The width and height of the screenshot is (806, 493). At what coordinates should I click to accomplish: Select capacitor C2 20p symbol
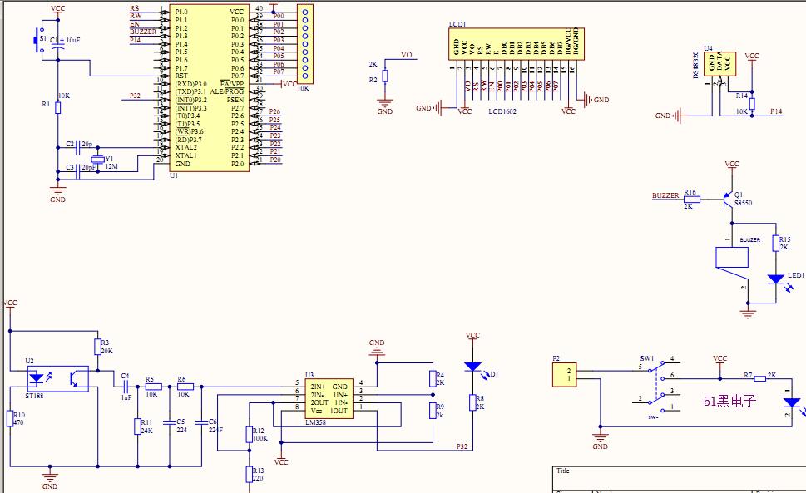click(x=78, y=148)
